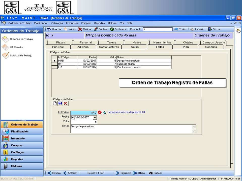The height and width of the screenshot is (181, 242).
Task: Go to Último last record
Action: (139, 173)
